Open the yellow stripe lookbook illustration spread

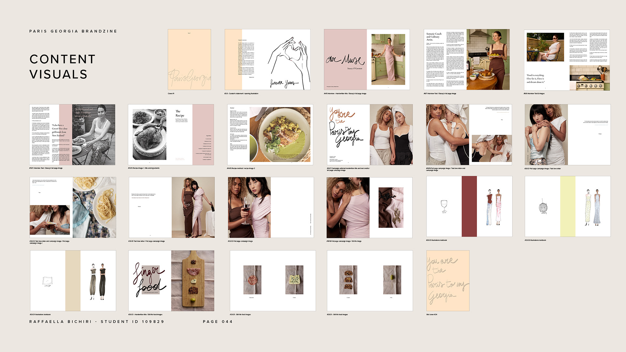pos(567,206)
